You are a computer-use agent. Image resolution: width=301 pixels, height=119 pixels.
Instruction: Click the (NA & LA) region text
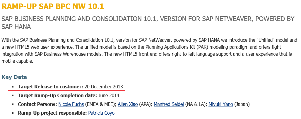click(x=196, y=104)
